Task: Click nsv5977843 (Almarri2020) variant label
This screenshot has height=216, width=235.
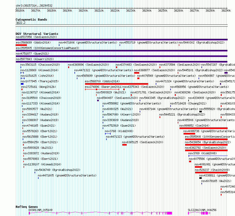Action: (x=35, y=59)
